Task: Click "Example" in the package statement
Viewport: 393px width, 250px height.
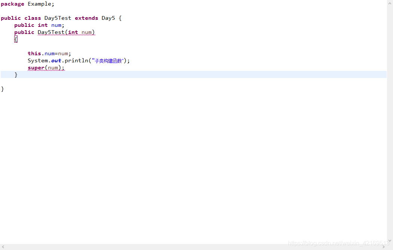Action: click(40, 4)
